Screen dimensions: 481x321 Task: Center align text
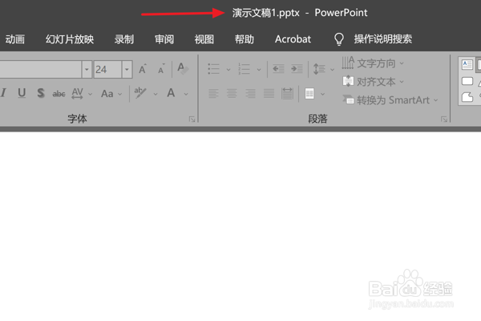tap(232, 93)
